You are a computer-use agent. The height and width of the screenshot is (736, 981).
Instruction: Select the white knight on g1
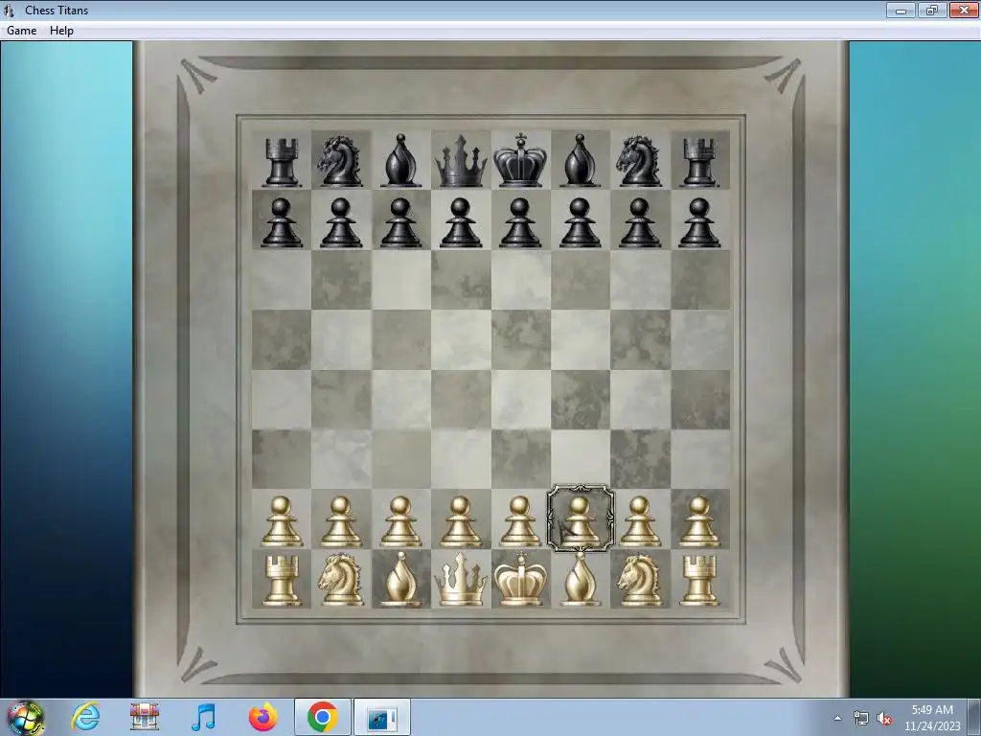click(639, 581)
